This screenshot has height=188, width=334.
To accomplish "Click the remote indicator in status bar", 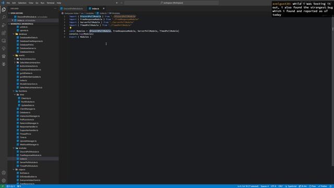I will [3, 186].
